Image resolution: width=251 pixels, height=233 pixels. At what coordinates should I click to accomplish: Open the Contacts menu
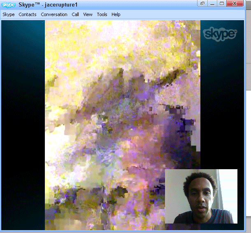[28, 14]
